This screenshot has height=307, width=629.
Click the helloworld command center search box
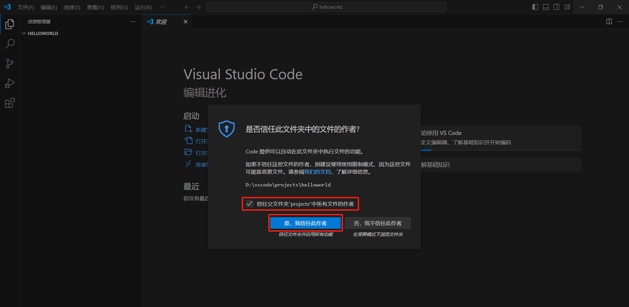click(326, 7)
